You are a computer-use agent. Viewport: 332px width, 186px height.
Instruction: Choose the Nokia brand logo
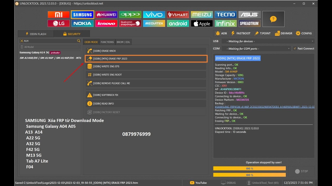[82, 24]
